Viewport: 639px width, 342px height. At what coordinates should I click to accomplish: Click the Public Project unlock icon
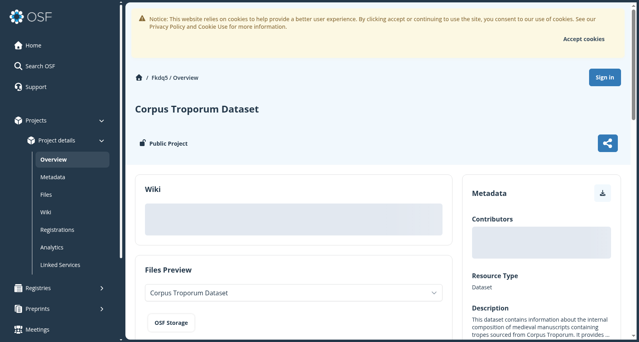(143, 143)
